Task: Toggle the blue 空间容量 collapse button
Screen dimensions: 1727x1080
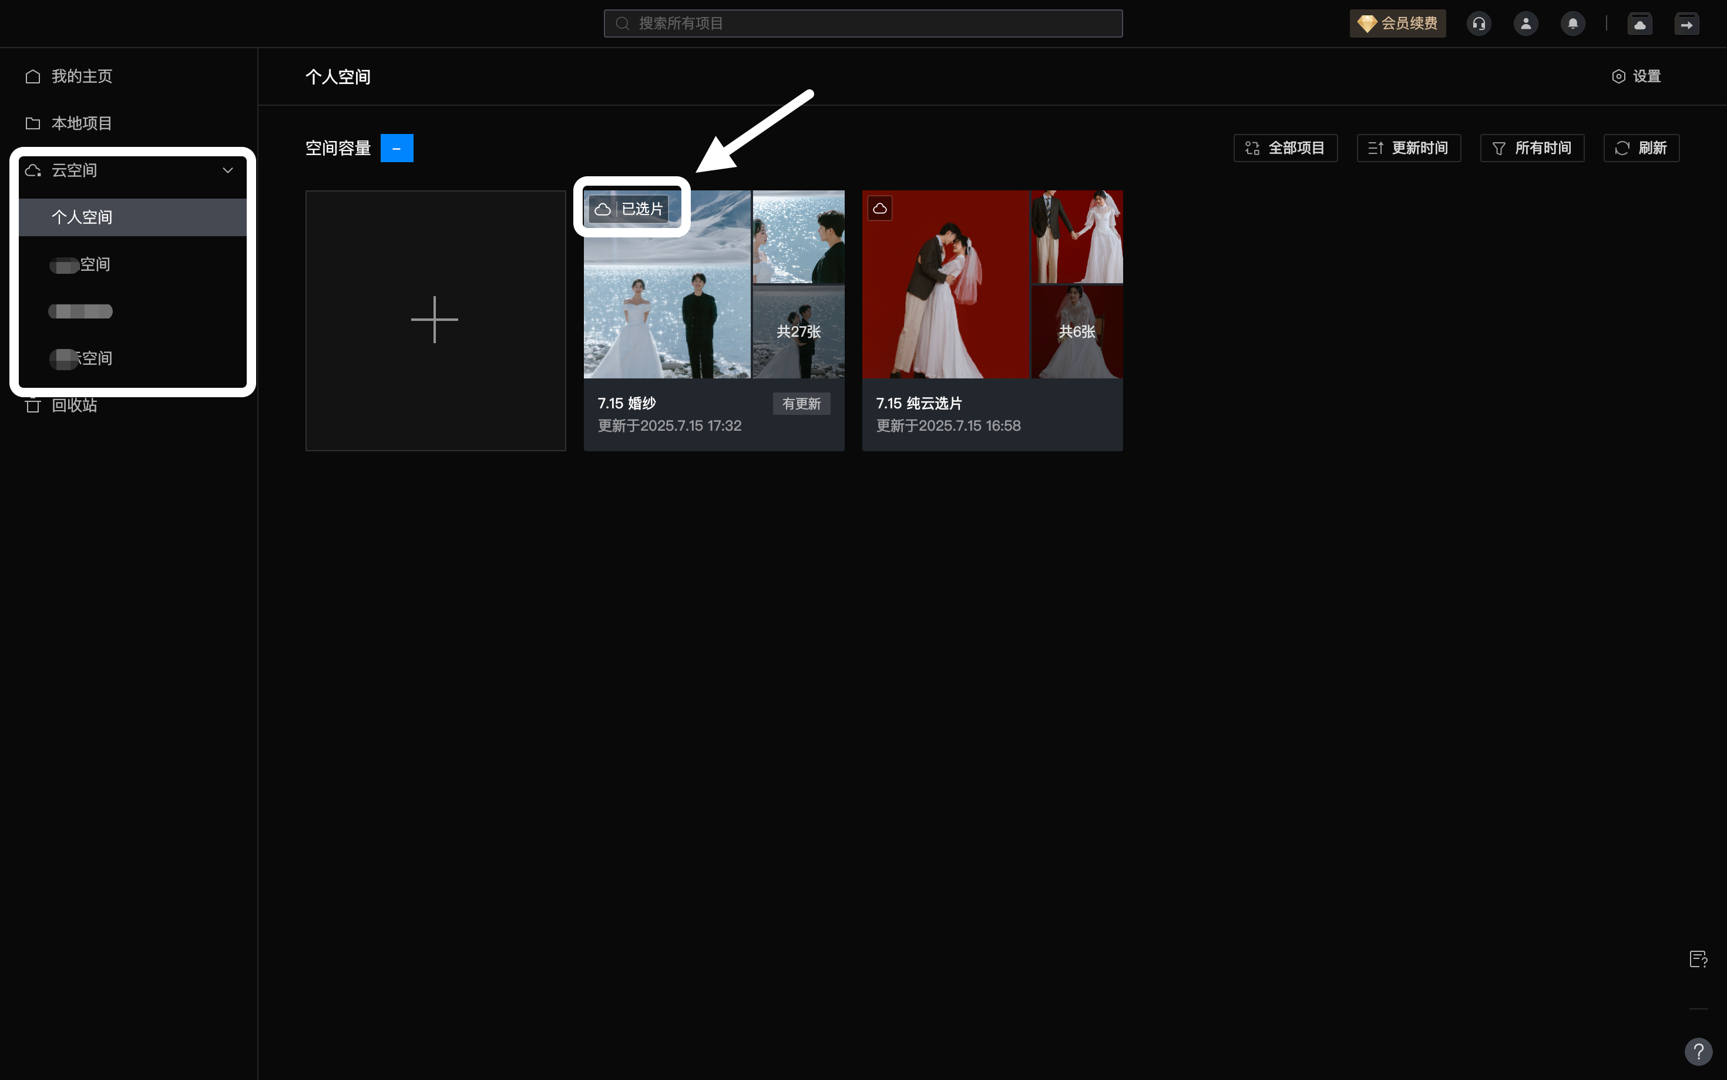Action: (x=397, y=148)
